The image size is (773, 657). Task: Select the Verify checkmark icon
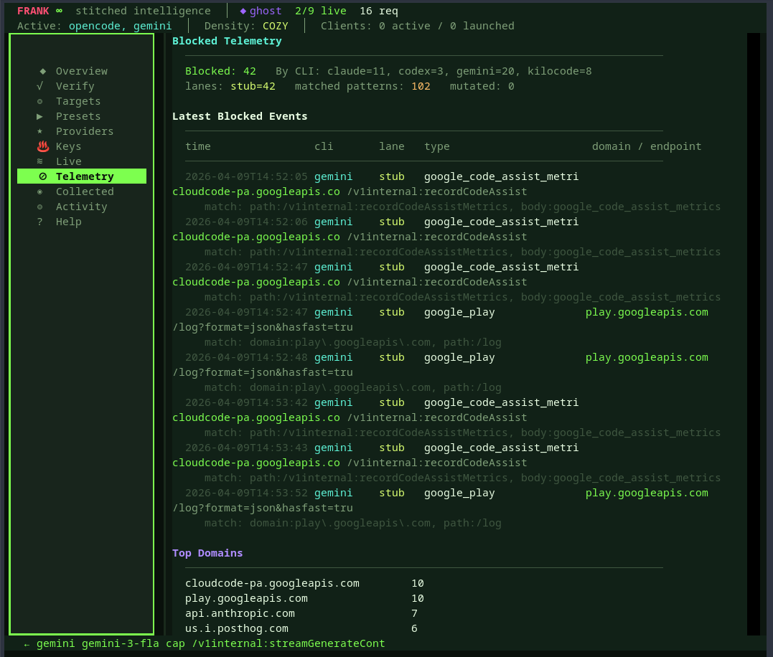[41, 86]
